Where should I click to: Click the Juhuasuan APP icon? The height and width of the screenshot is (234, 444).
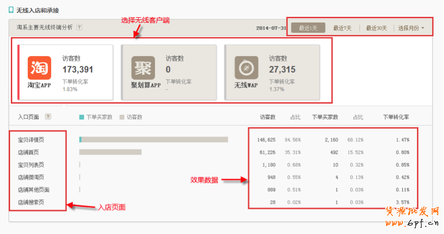[x=143, y=67]
